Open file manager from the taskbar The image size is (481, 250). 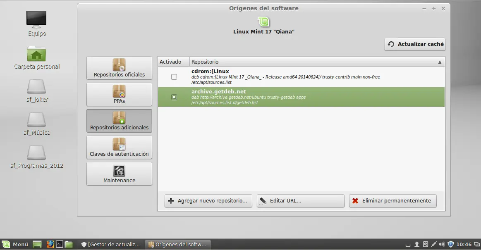pyautogui.click(x=69, y=244)
